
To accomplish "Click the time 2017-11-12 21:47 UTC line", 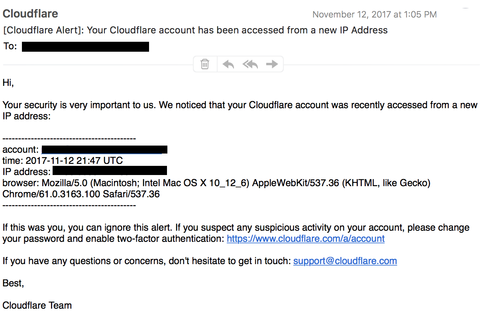I will pyautogui.click(x=63, y=161).
